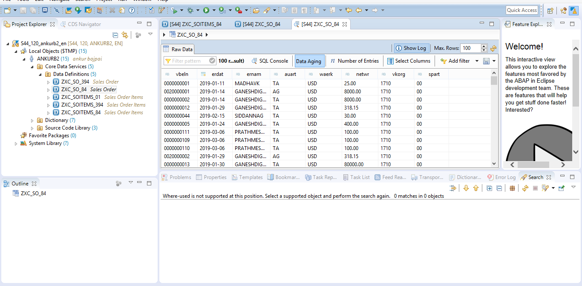Click Collapse All icon in Project Explorer
The image size is (582, 286).
coord(115,35)
